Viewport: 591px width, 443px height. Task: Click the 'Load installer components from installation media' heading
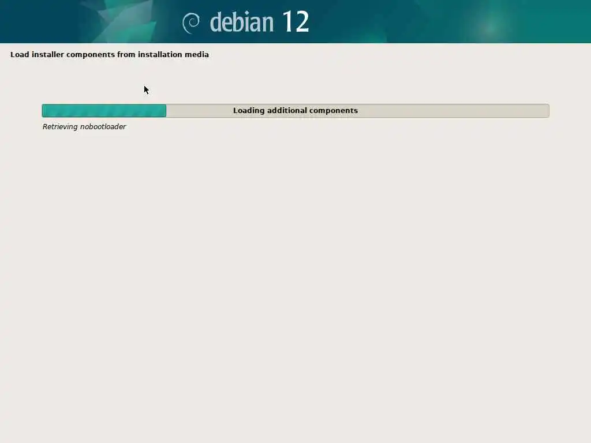pos(110,55)
